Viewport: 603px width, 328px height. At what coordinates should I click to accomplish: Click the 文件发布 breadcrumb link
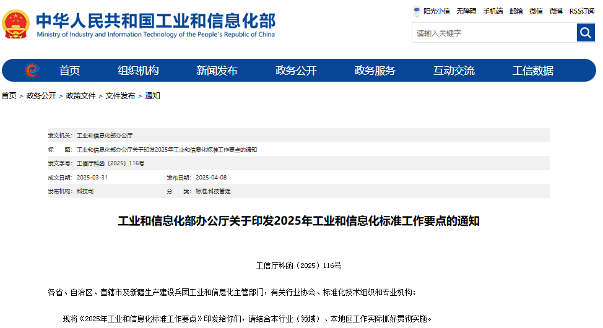[x=120, y=96]
